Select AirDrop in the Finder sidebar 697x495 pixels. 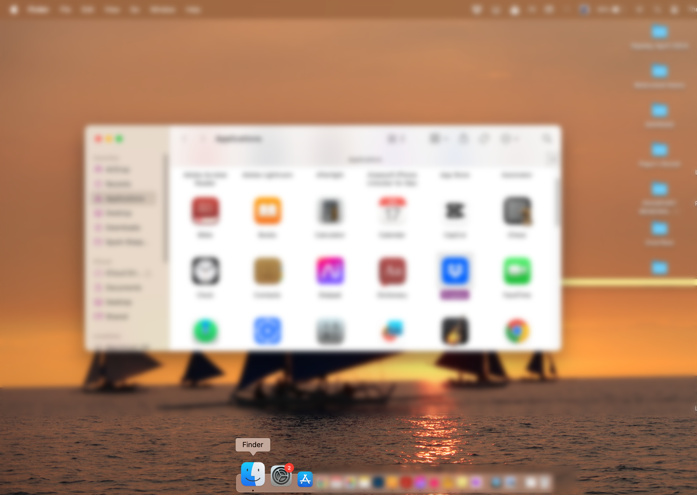tap(117, 170)
